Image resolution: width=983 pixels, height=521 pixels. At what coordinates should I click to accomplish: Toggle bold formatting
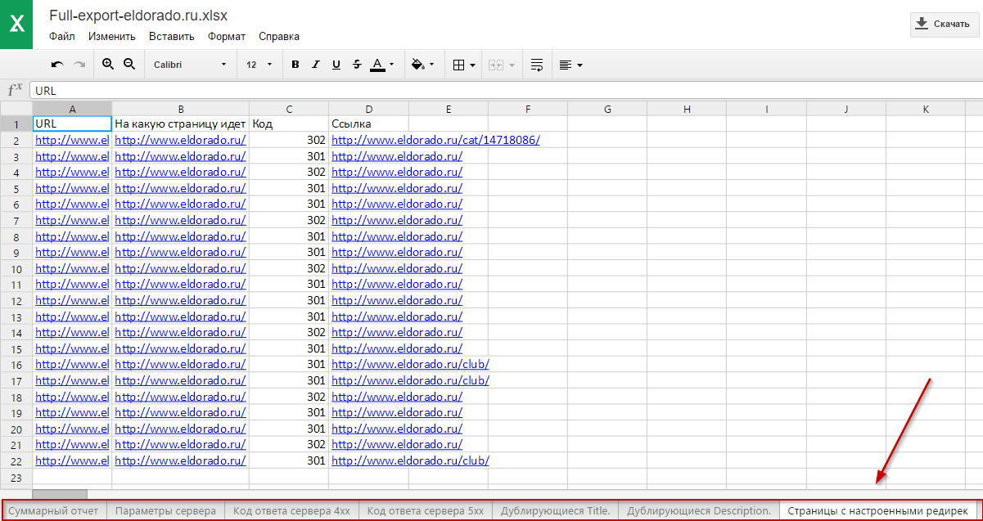(295, 65)
